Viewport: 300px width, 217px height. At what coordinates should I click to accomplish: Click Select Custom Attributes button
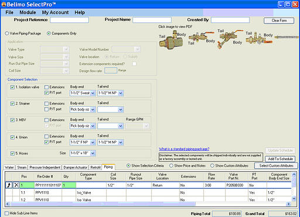point(276,166)
